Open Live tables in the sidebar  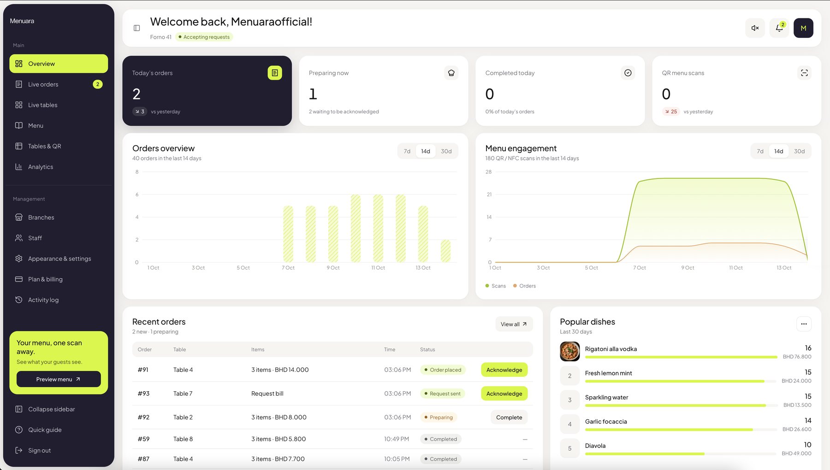pyautogui.click(x=59, y=105)
